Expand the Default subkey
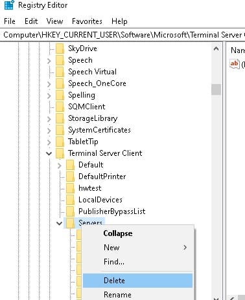Viewport: 245px width, 300px height. [60, 166]
